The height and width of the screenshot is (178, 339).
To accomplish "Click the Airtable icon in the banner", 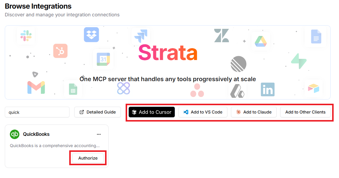I will tap(314, 88).
